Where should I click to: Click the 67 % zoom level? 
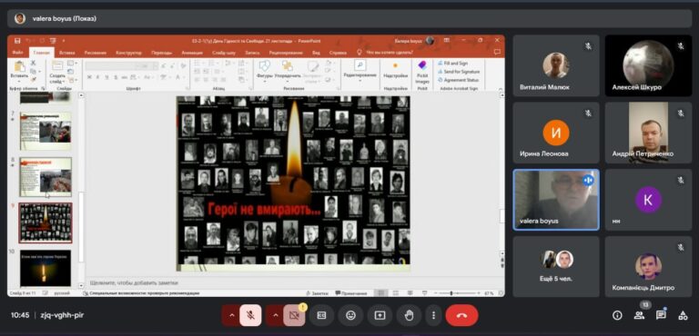pos(489,293)
